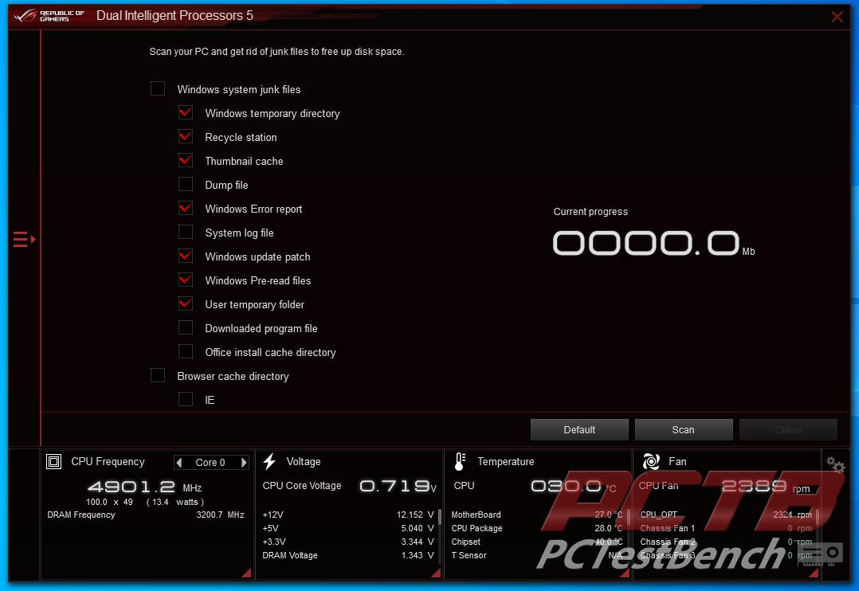Click the Chipset temperature row
859x591 pixels.
pos(537,542)
